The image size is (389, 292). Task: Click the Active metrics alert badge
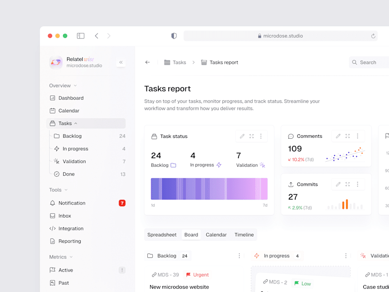pyautogui.click(x=122, y=270)
